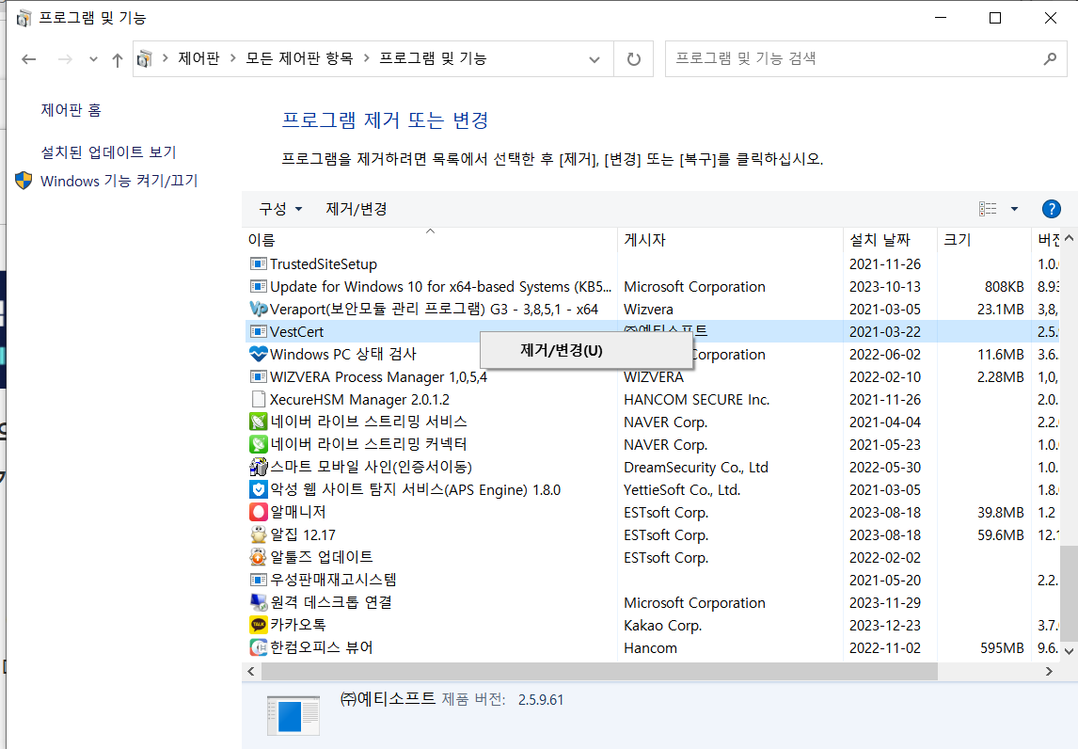Click the 808KB size value

1004,287
